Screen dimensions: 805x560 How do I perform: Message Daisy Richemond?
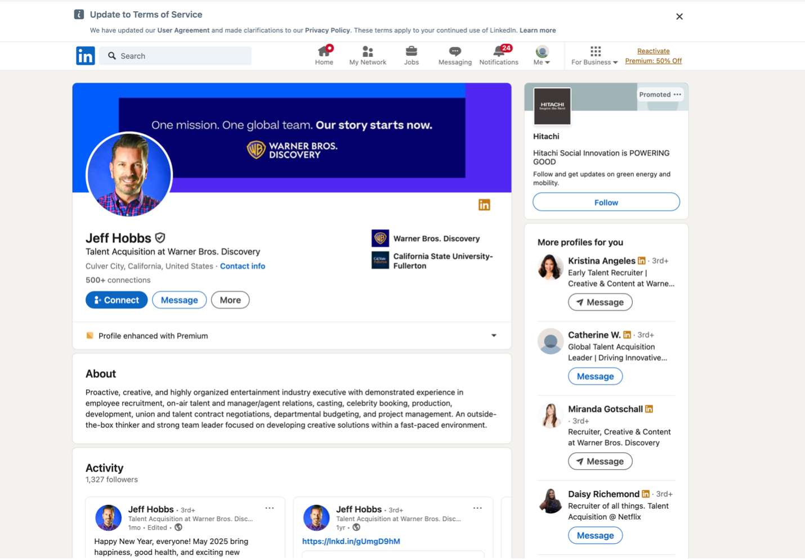coord(595,535)
